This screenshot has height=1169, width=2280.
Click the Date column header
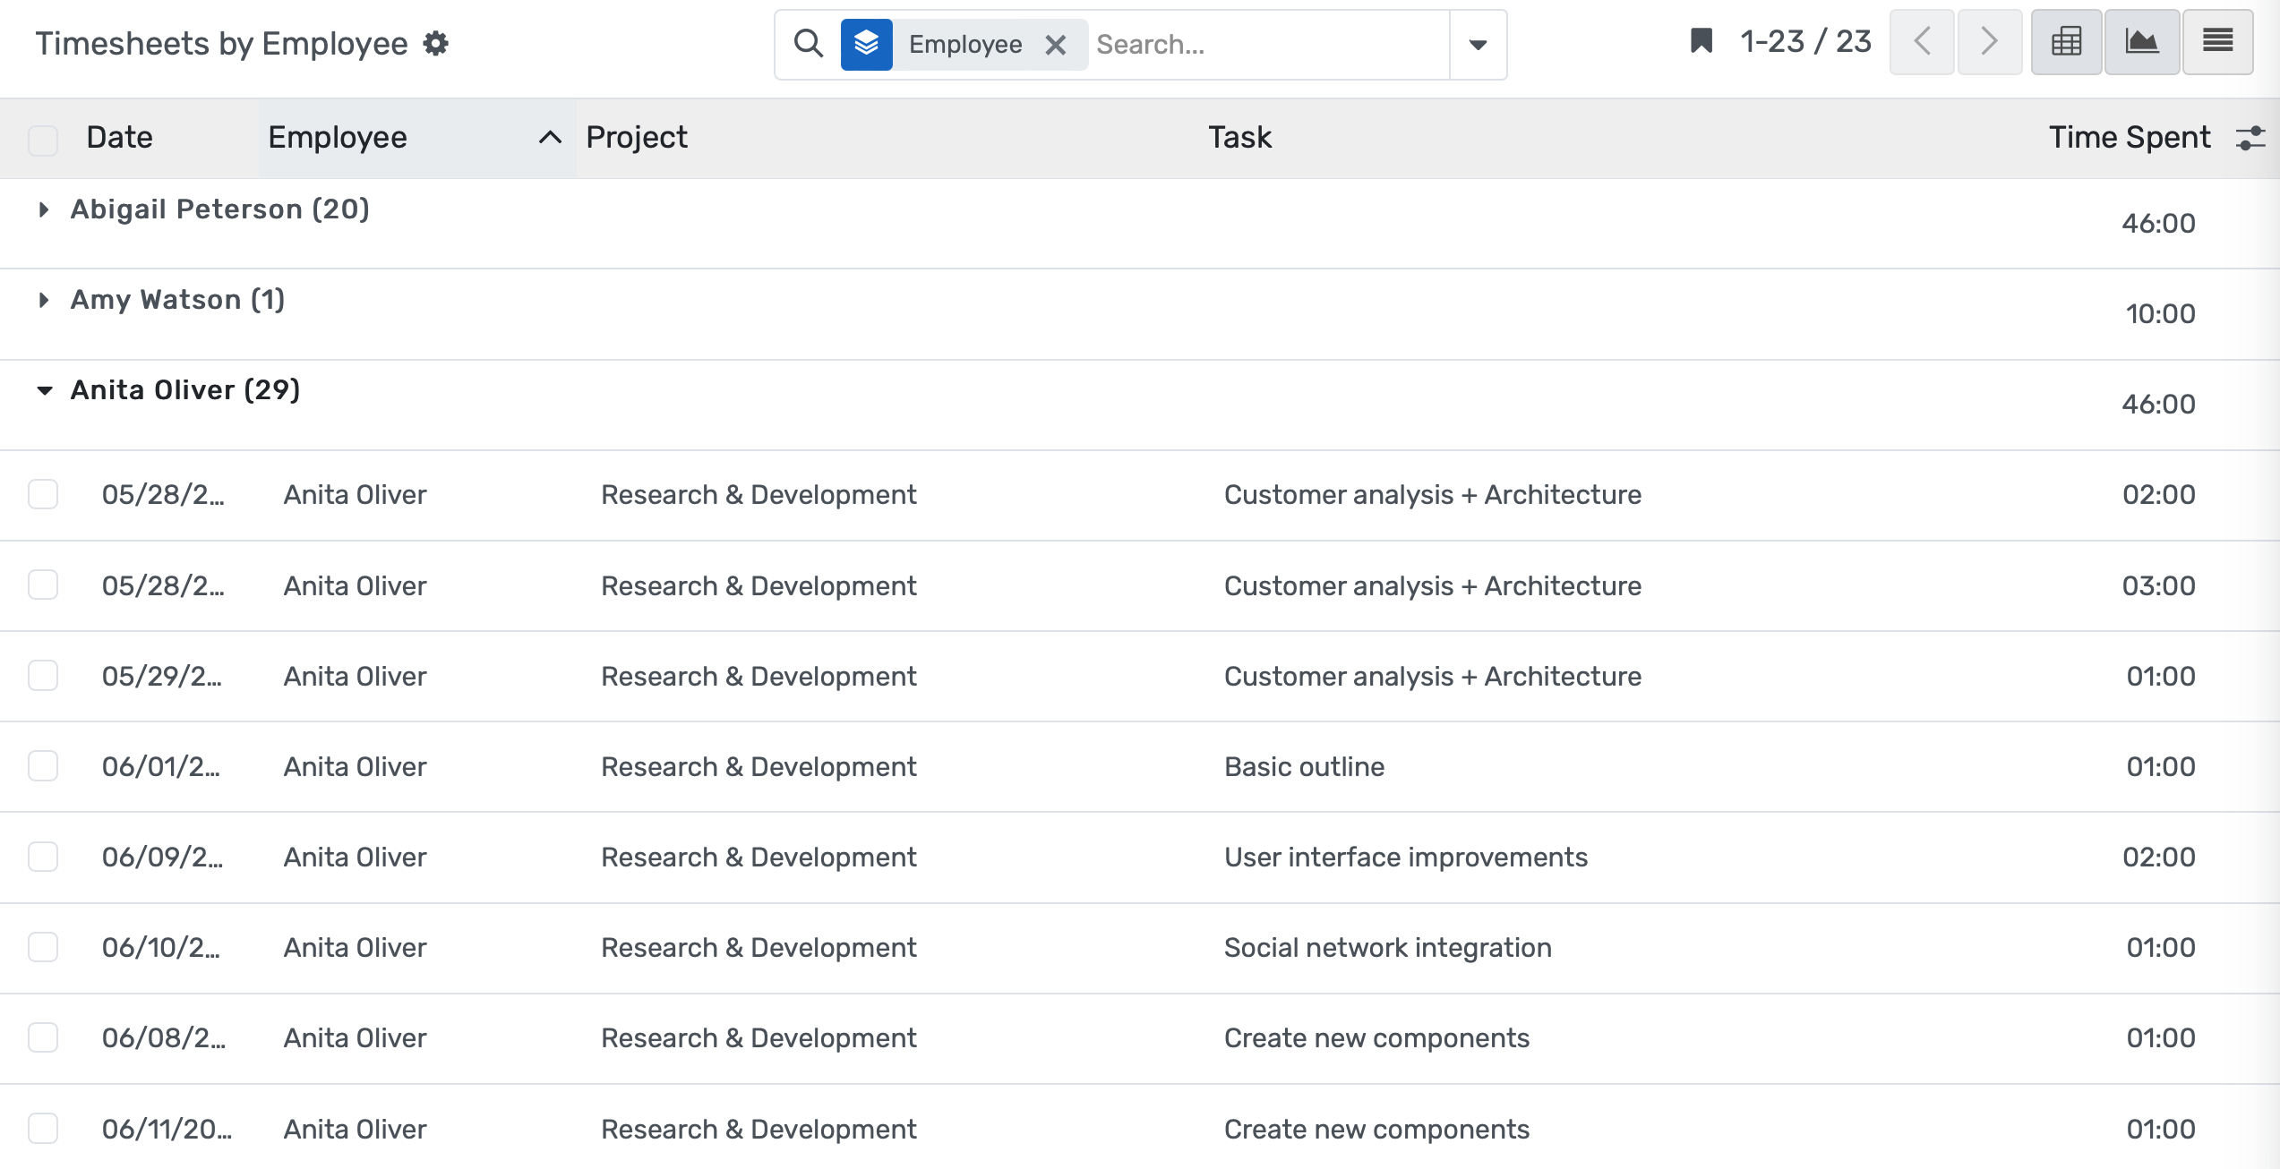[x=119, y=137]
